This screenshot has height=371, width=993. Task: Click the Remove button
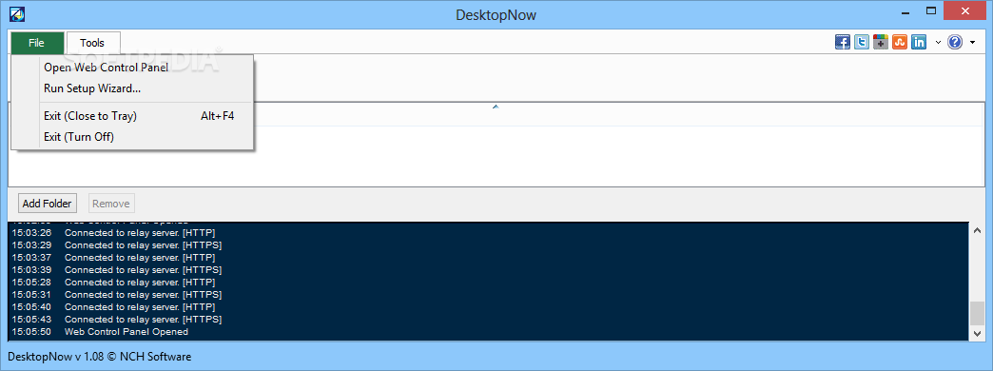pos(111,204)
